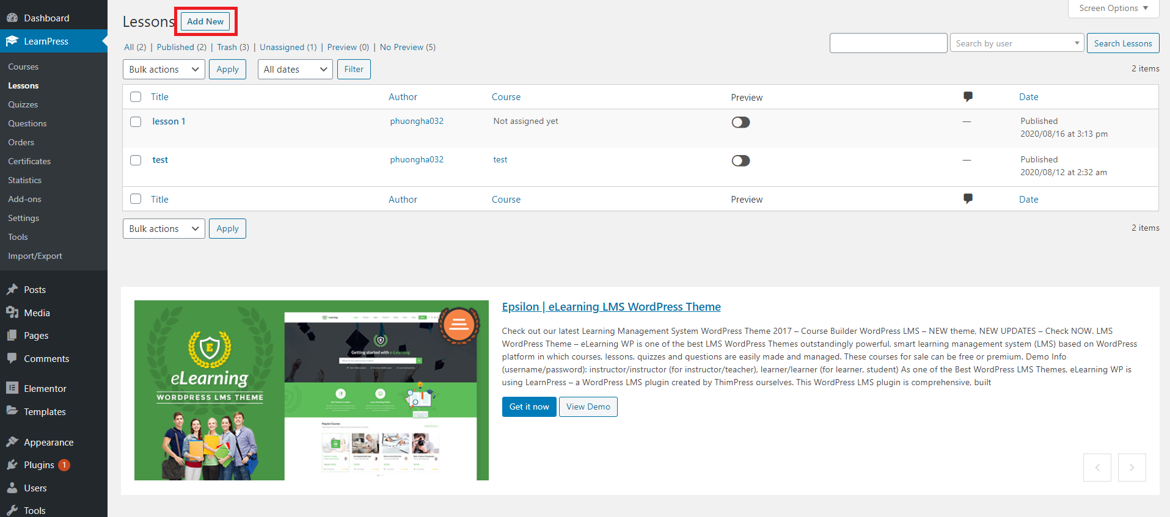Click the Comments bubble sidebar icon

coord(12,358)
